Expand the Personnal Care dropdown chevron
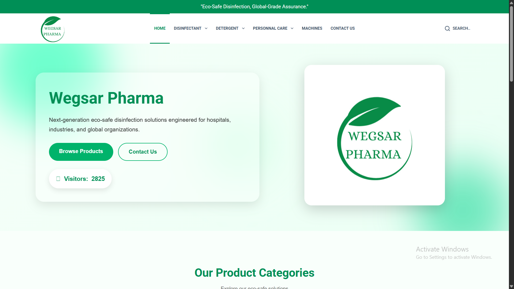Viewport: 514px width, 289px height. click(292, 28)
